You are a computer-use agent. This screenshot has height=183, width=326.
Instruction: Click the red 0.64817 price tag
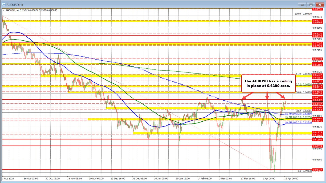tap(318, 86)
